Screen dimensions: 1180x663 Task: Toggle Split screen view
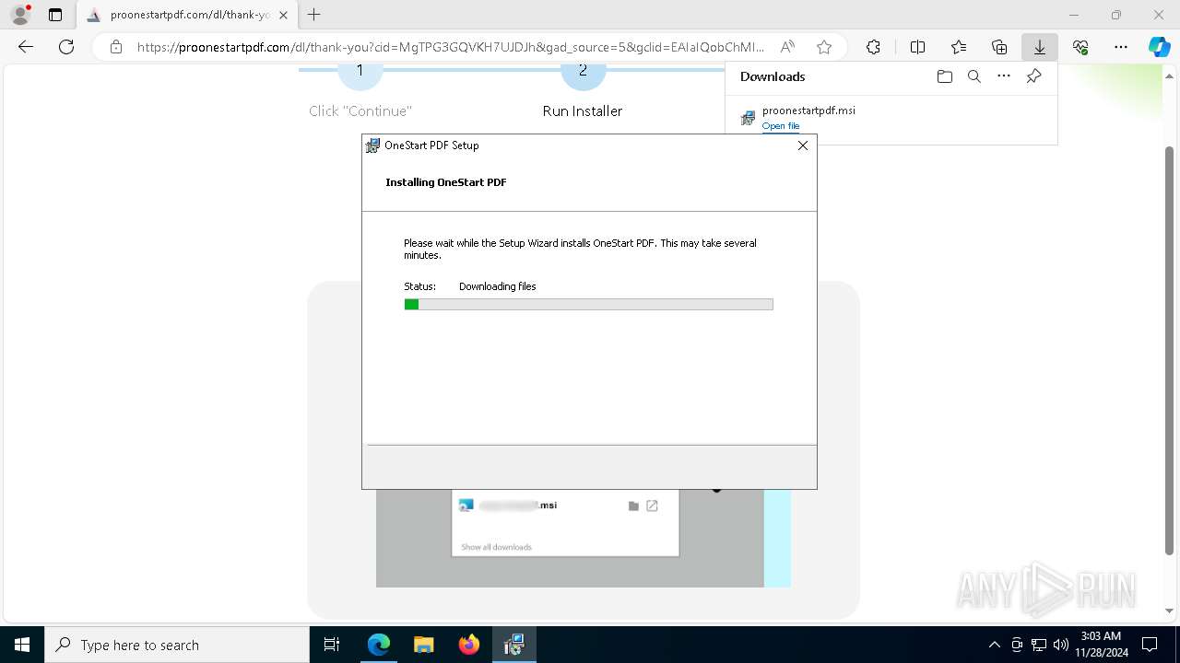pyautogui.click(x=917, y=47)
